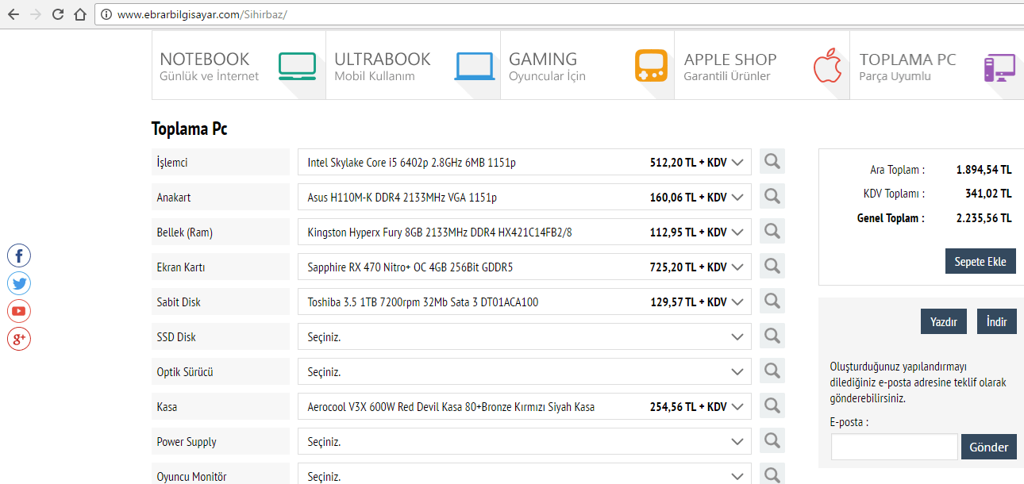Screen dimensions: 1024x484
Task: Click the Power Supply row label
Action: 221,441
